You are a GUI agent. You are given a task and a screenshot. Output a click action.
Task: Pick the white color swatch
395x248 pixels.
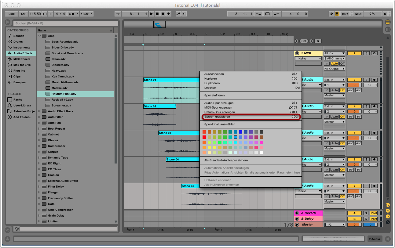[261, 153]
